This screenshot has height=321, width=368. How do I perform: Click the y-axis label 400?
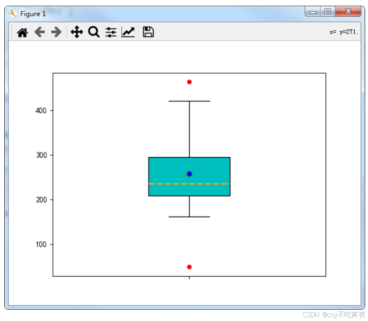[41, 110]
